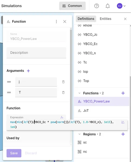The image size is (131, 162).
Task: Select the YBCO_n variable
Action: (x=102, y=53)
